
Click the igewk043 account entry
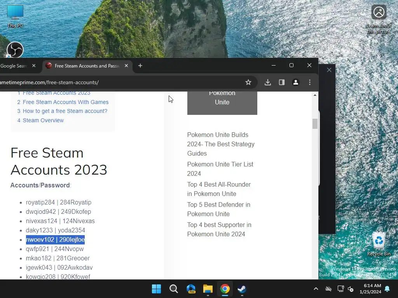pos(59,268)
